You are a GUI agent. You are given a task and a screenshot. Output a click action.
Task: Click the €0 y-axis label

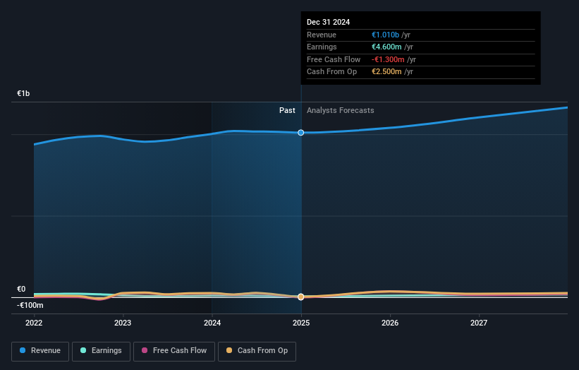[21, 289]
